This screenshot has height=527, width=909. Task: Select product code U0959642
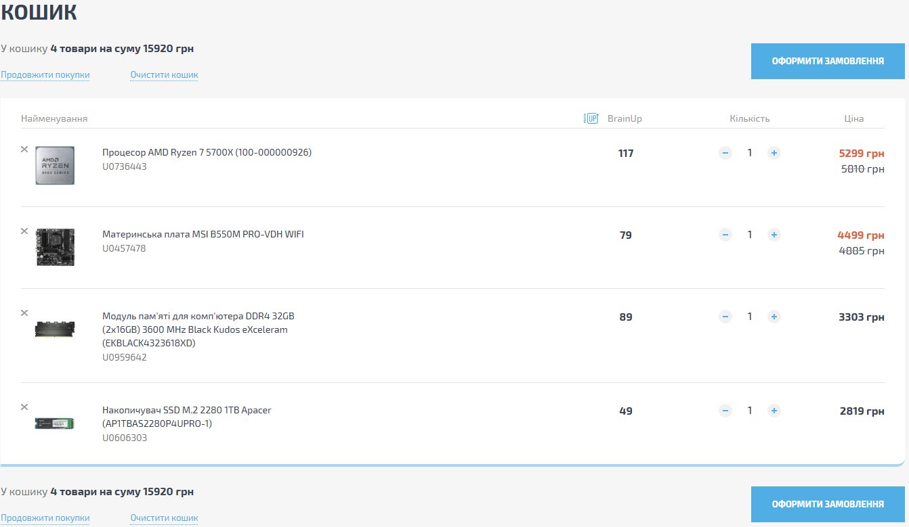(x=125, y=357)
